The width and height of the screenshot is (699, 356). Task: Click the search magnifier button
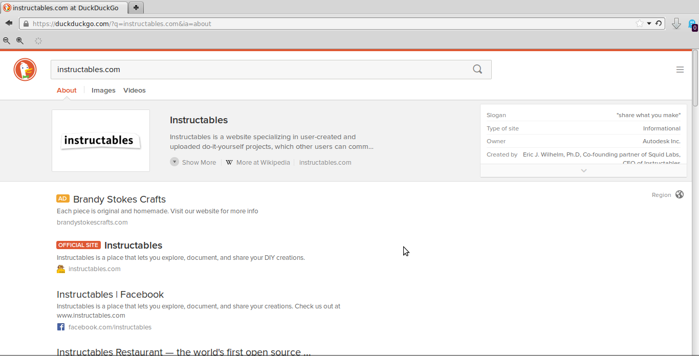477,70
